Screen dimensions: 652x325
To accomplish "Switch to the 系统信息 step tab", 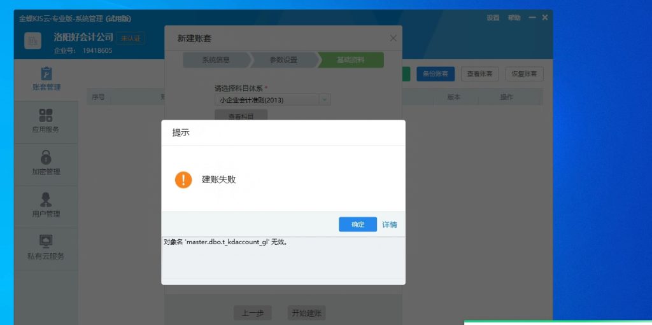I will click(x=216, y=60).
